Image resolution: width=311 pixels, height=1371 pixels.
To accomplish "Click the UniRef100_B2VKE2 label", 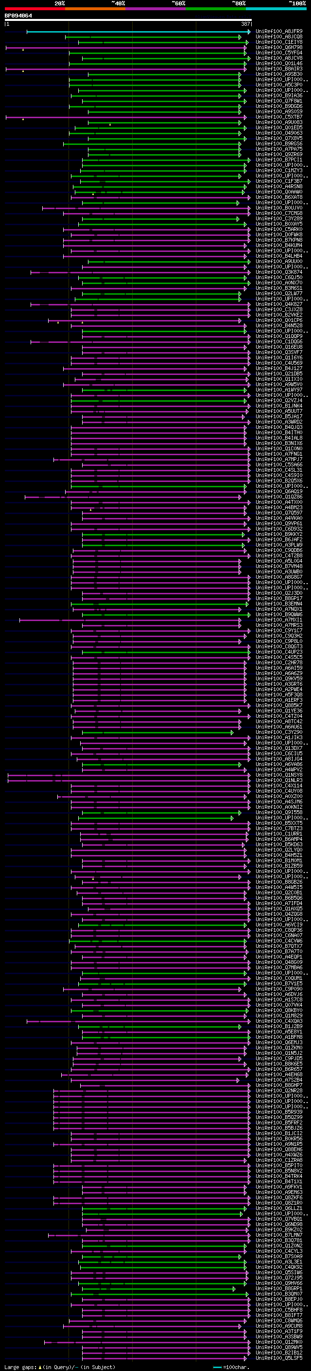I will click(x=279, y=315).
